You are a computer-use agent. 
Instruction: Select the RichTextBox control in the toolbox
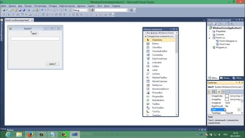159,108
